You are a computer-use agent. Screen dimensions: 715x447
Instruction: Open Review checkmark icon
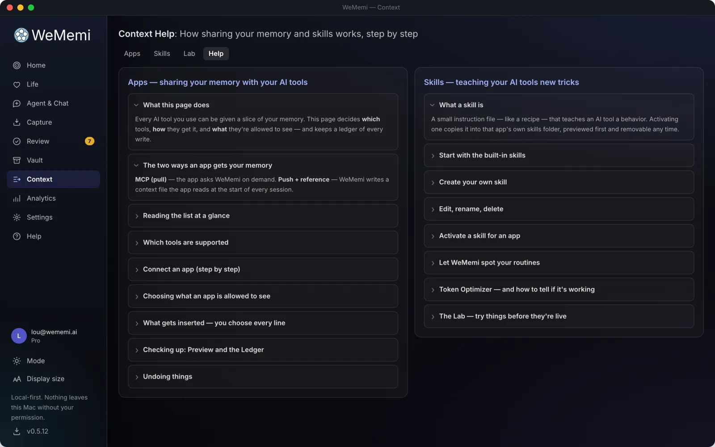coord(17,141)
